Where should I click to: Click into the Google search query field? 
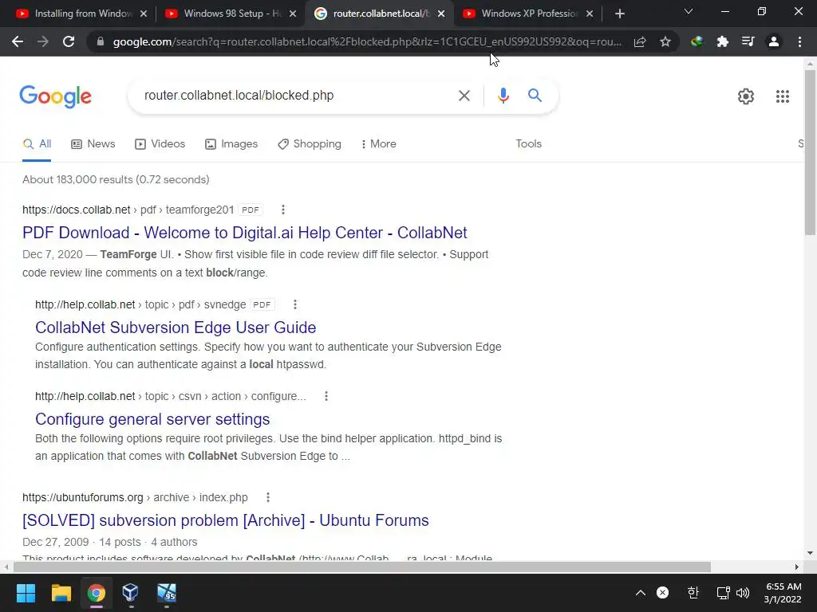(294, 96)
